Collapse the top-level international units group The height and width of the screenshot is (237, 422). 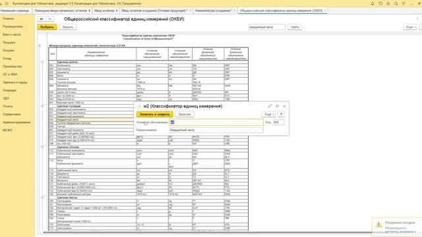click(x=40, y=45)
